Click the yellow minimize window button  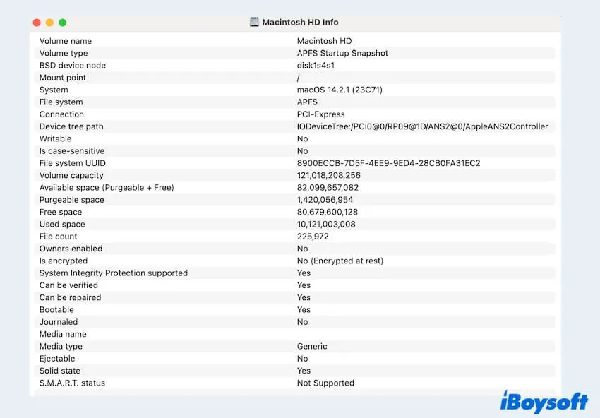click(49, 23)
